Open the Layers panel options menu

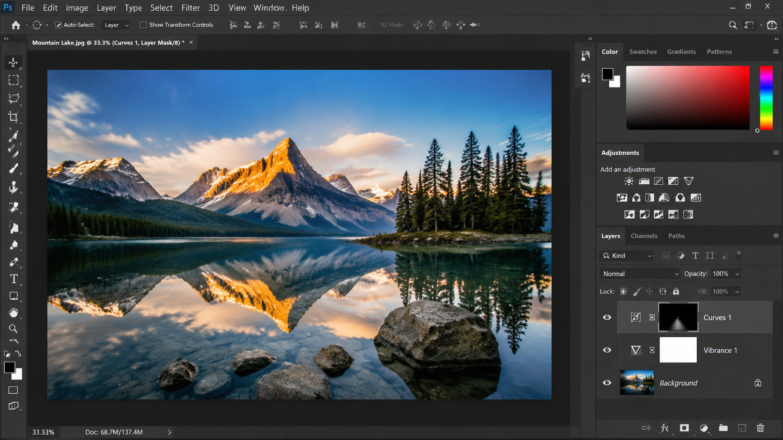pyautogui.click(x=776, y=236)
